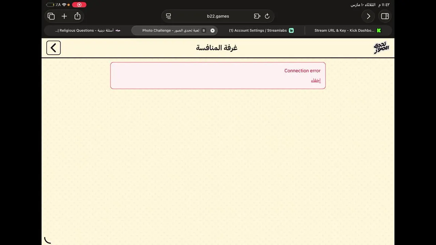Open the extensions icon in the address bar

257,16
